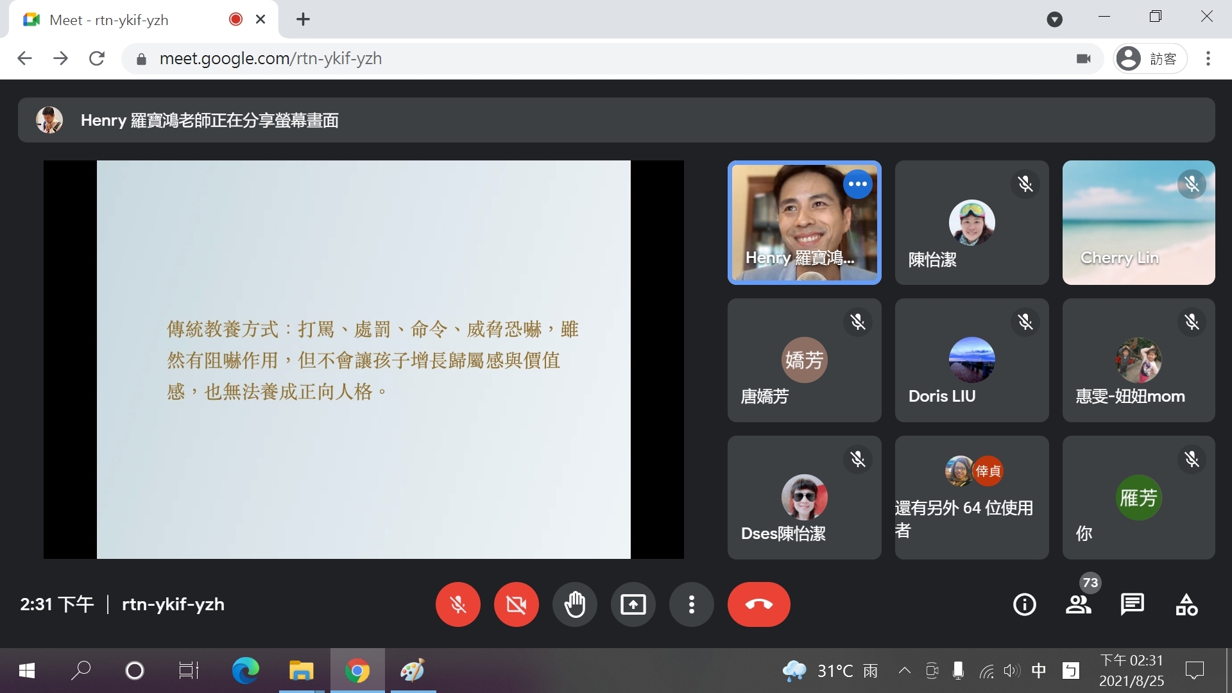Screen dimensions: 1232x693
Task: Open more options three-dot menu in call controls
Action: [691, 604]
